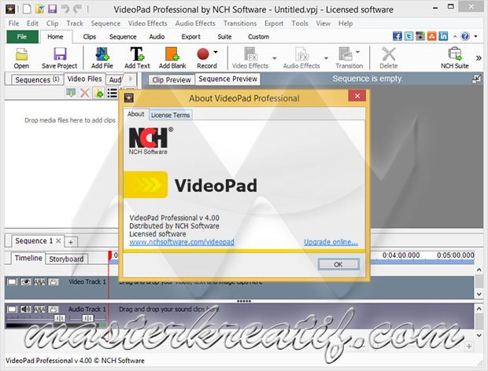Click the Open folder icon in Home ribbon
This screenshot has height=371, width=488.
[x=21, y=54]
